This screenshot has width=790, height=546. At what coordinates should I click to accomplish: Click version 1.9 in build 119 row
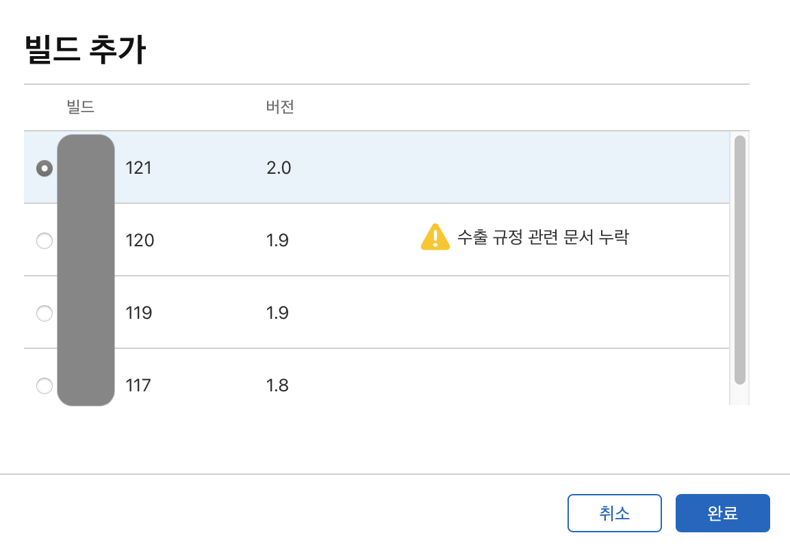pos(277,313)
